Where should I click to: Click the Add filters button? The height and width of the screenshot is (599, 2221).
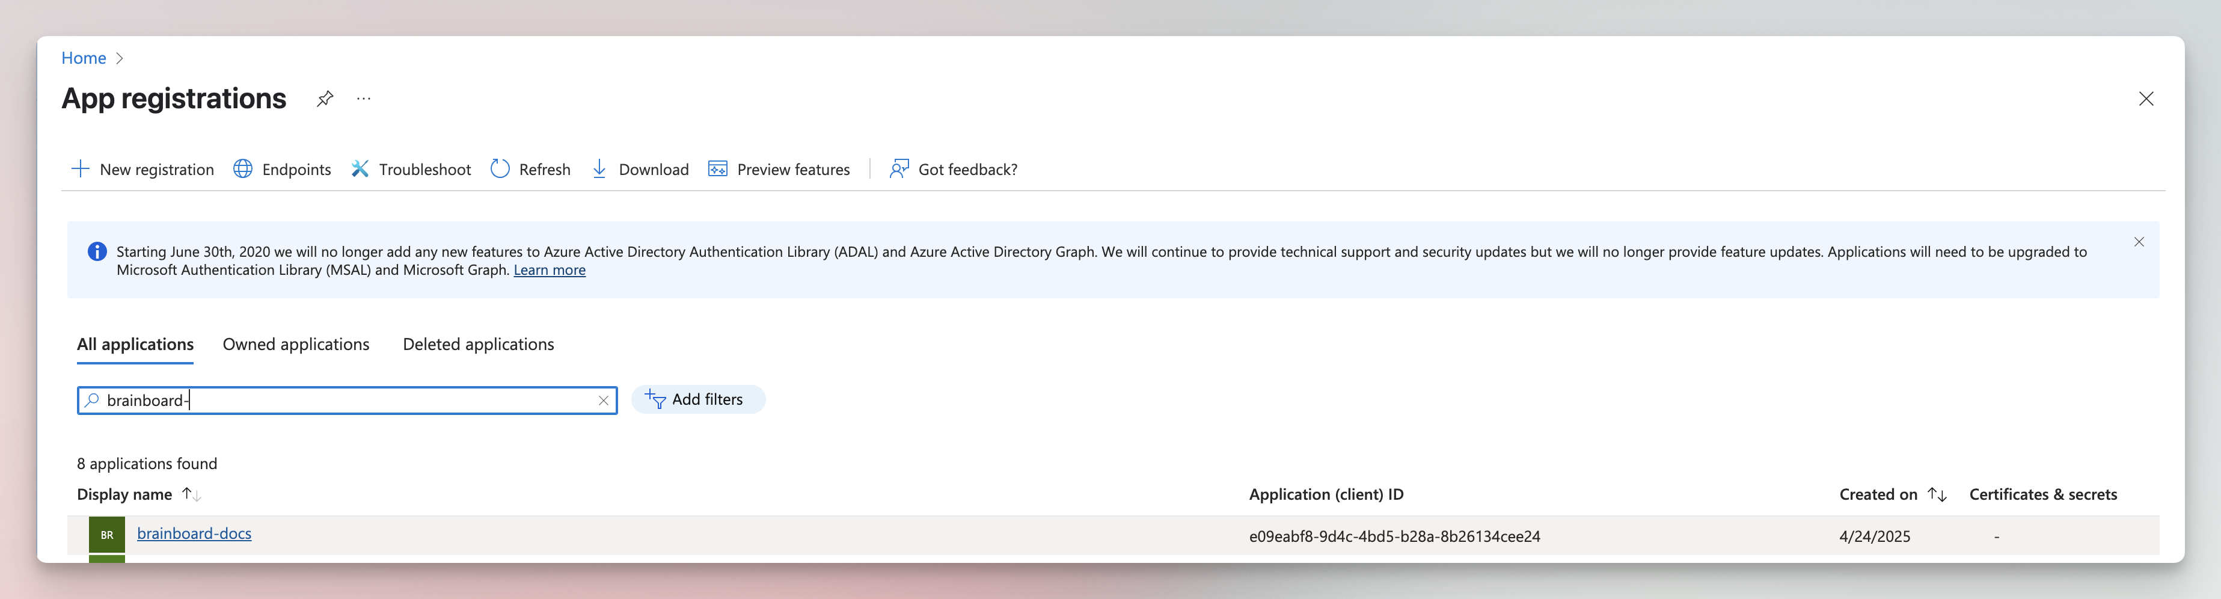pos(697,400)
